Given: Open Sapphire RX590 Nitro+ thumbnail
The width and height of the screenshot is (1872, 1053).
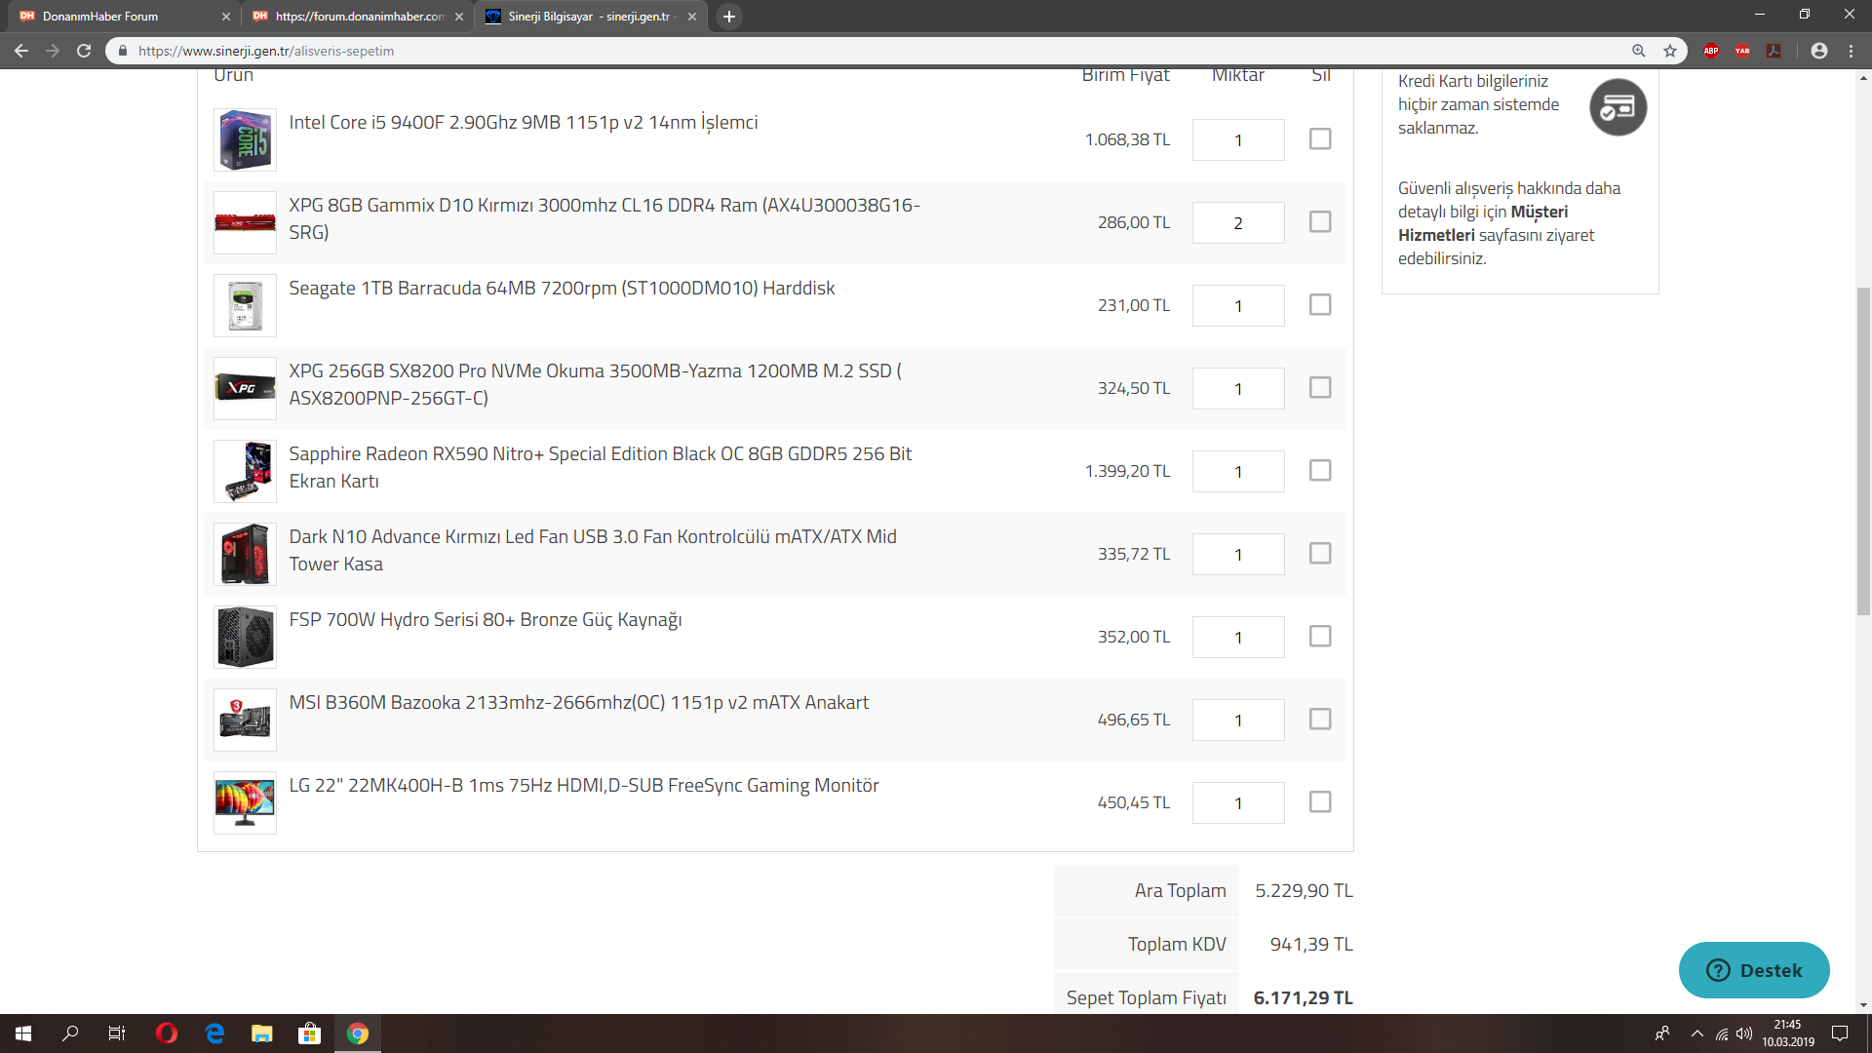Looking at the screenshot, I should 245,471.
